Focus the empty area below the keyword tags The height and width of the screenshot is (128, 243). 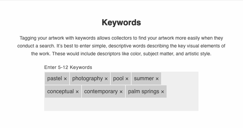(x=121, y=104)
